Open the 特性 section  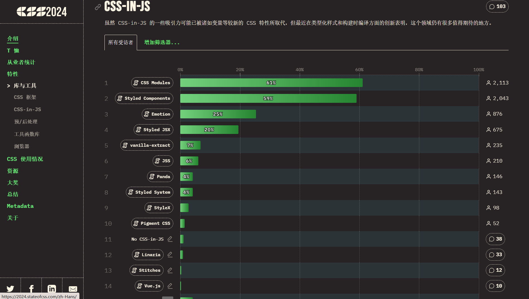13,74
